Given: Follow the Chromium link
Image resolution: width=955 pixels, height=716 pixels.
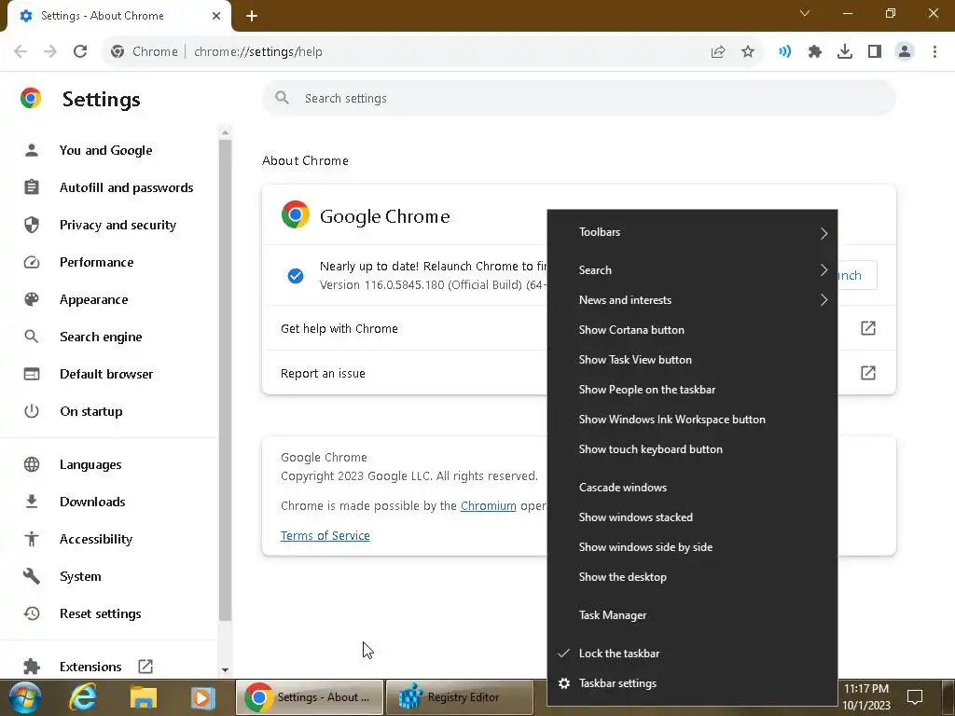Looking at the screenshot, I should 488,506.
